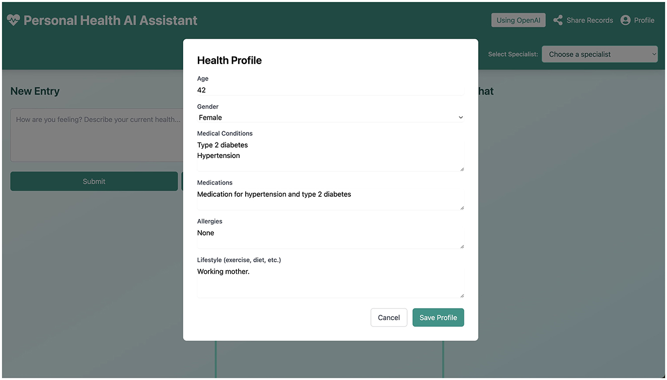Click the Lifestyle text area resize handle
667x380 pixels.
[461, 295]
